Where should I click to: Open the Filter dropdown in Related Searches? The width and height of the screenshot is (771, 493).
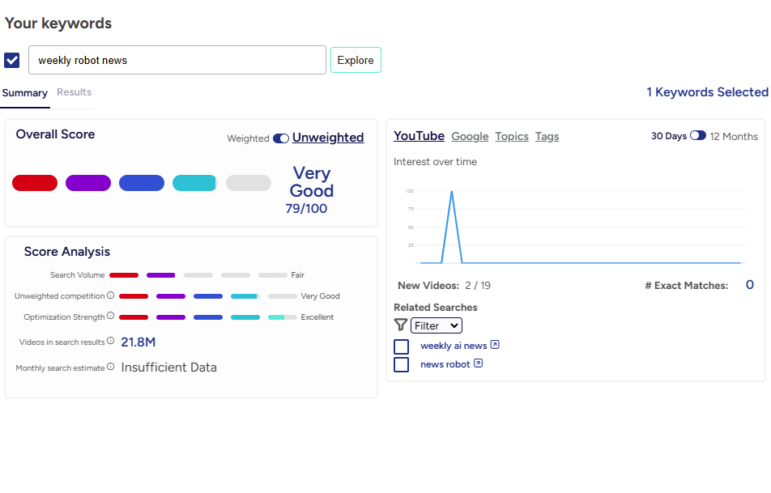coord(436,325)
